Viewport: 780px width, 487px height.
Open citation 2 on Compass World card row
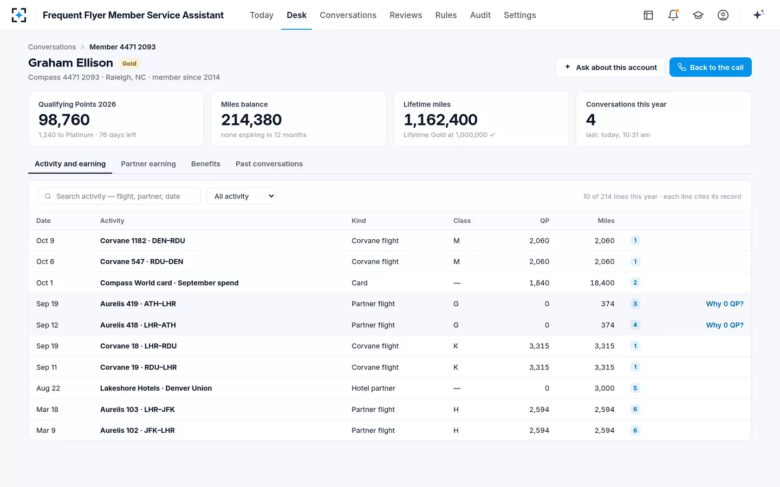[635, 282]
